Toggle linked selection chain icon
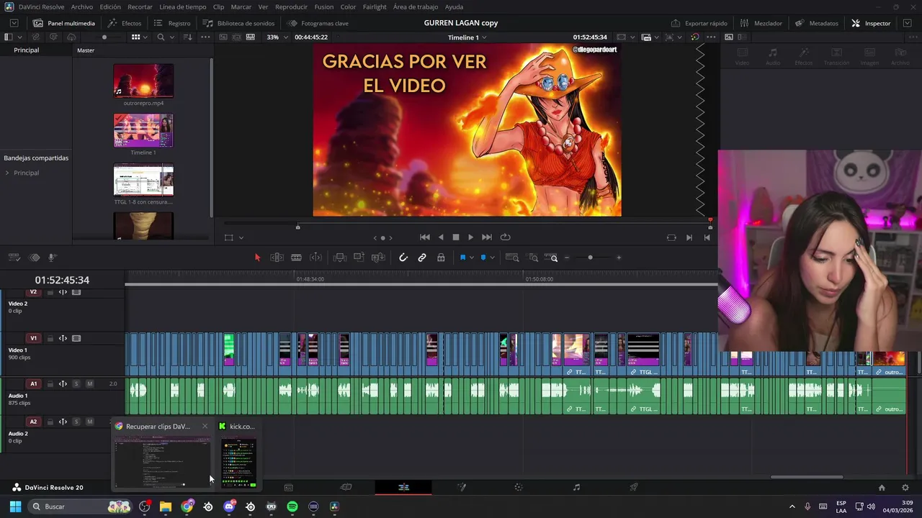The height and width of the screenshot is (518, 922). [422, 258]
